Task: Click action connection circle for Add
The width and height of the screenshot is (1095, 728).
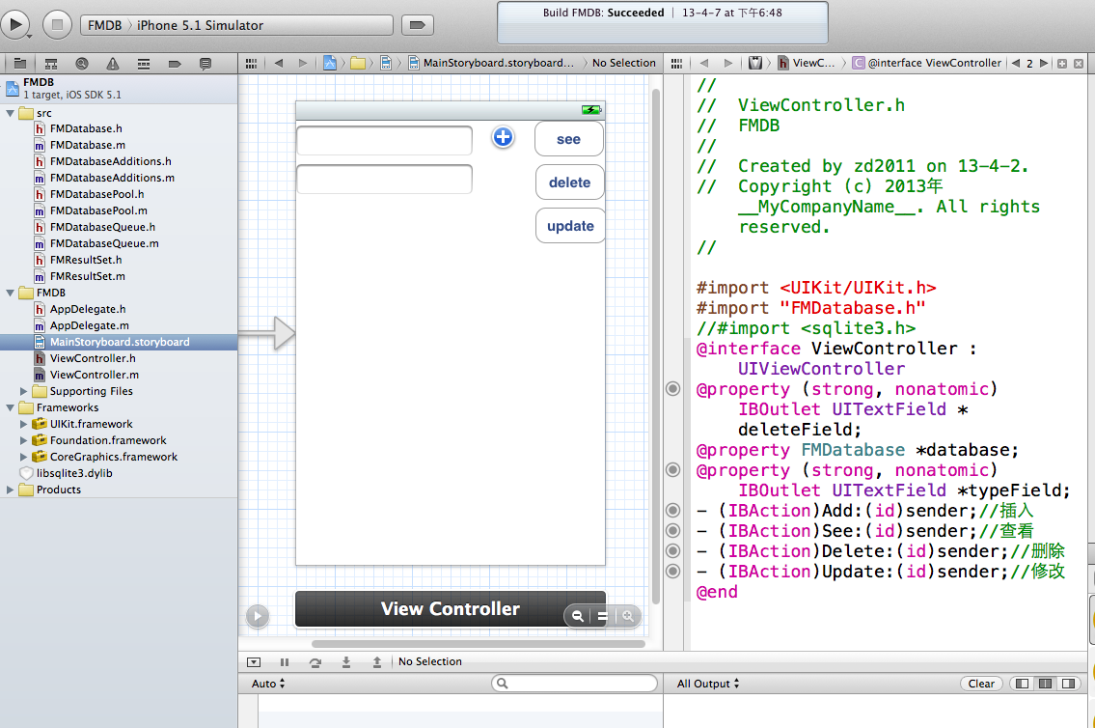Action: (672, 510)
